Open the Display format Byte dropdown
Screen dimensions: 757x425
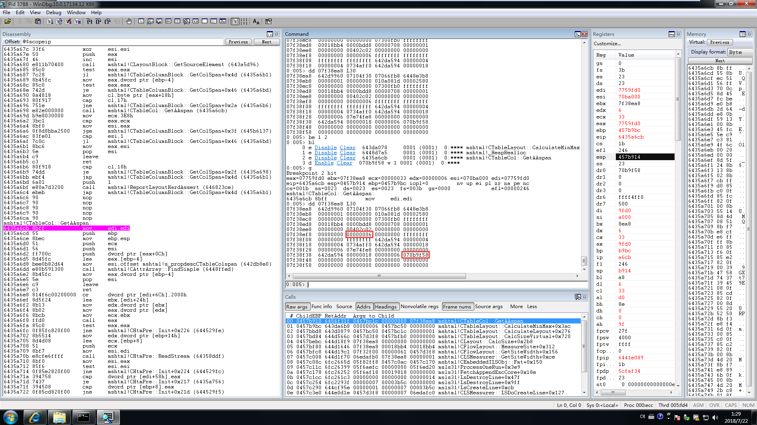[x=740, y=52]
